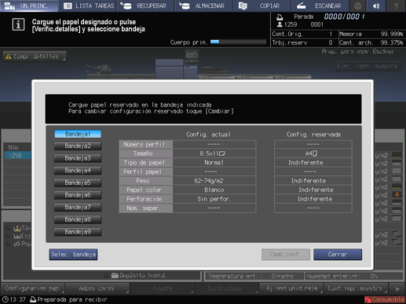Click the clock icon at 13:37
Viewport: 406px width, 304px height.
click(x=5, y=299)
